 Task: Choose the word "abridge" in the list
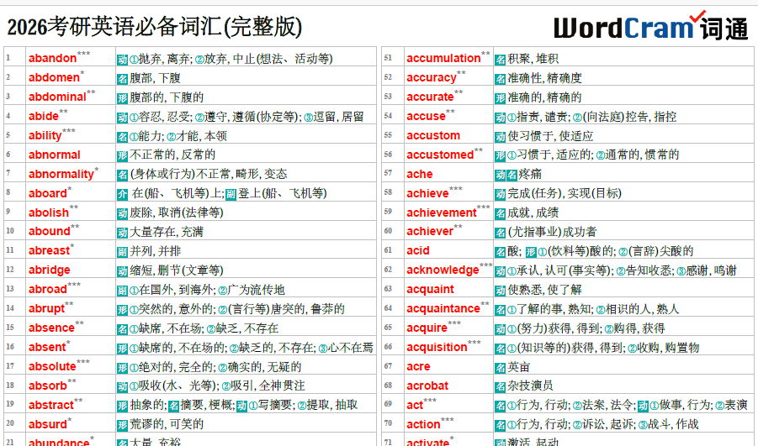50,270
